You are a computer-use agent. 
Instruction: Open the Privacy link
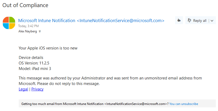[37, 89]
